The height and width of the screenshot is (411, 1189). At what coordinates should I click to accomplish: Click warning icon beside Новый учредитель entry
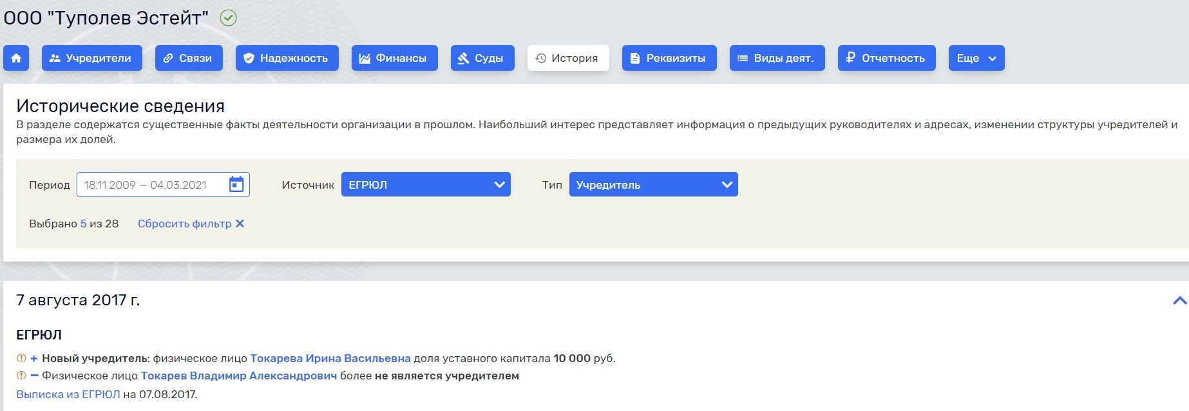click(x=21, y=358)
